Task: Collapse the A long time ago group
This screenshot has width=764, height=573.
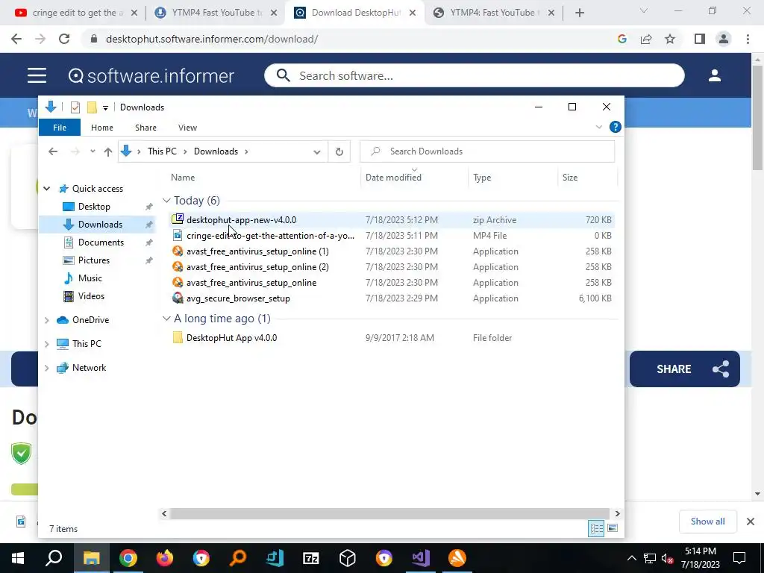Action: pyautogui.click(x=166, y=318)
